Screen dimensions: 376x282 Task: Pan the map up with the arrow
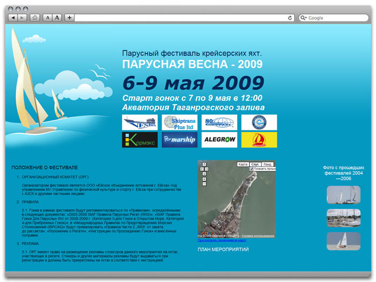pos(204,164)
